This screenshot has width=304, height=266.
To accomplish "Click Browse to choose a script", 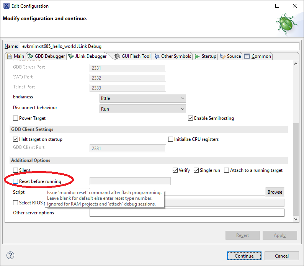I will (x=275, y=192).
